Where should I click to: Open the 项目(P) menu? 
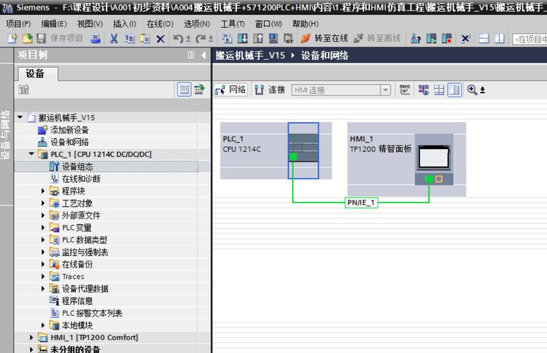coord(18,24)
